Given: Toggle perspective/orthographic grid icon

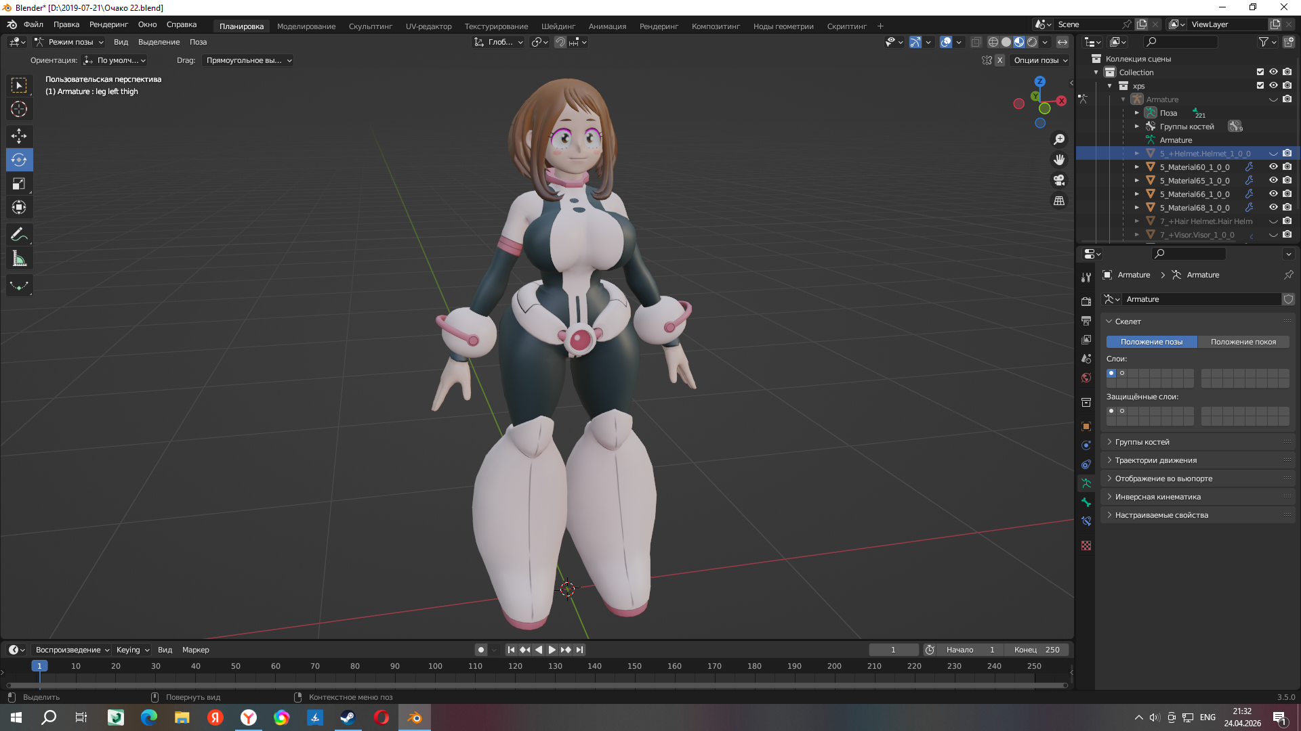Looking at the screenshot, I should tap(1059, 201).
